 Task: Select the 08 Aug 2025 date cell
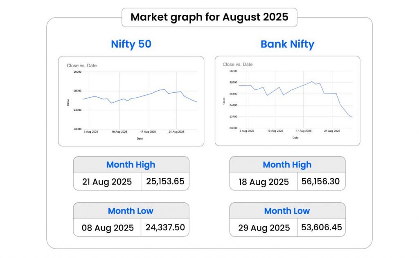[x=108, y=228]
